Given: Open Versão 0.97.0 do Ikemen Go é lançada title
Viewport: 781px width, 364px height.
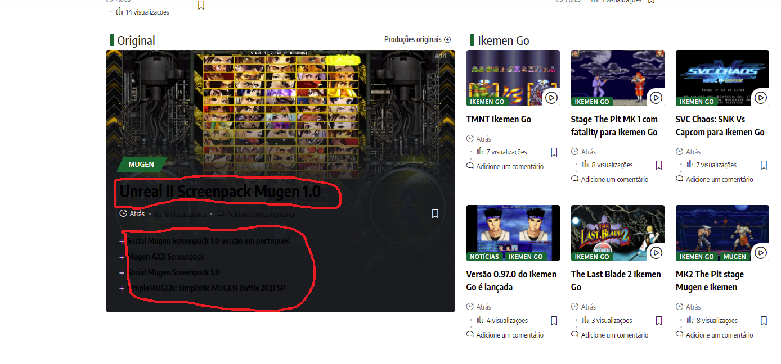Looking at the screenshot, I should click(x=511, y=281).
